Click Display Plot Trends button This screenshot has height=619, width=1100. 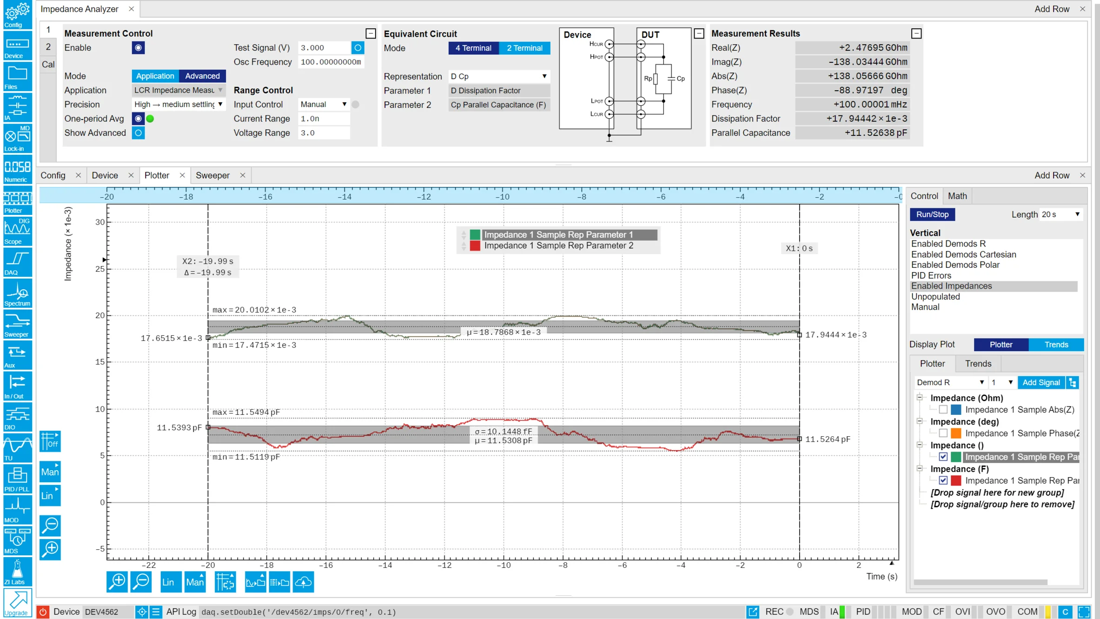point(1056,345)
